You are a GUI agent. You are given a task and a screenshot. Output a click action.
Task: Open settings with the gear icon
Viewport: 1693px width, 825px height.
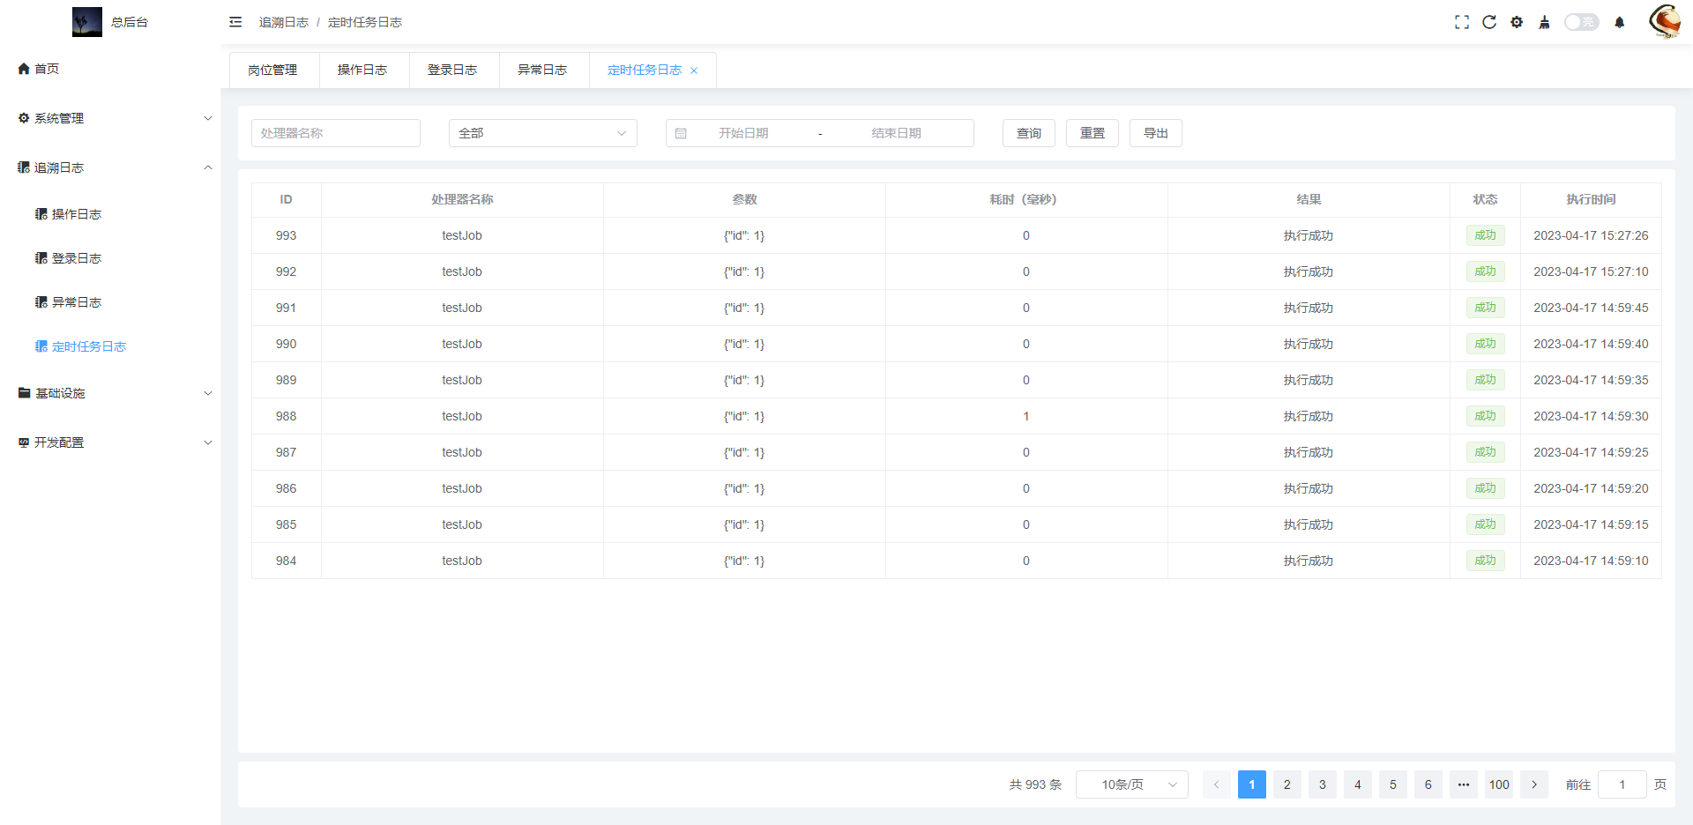[1517, 22]
